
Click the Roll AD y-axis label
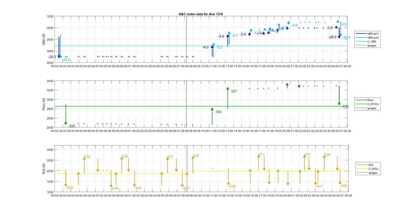coord(44,169)
